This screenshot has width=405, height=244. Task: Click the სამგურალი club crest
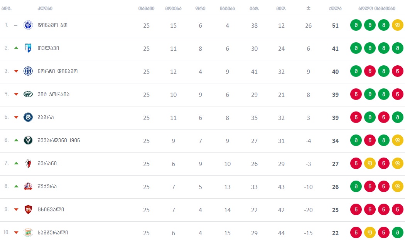28,232
